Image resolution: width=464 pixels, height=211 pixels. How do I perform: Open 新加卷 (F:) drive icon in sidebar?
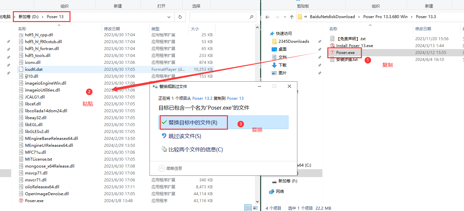pos(274,181)
